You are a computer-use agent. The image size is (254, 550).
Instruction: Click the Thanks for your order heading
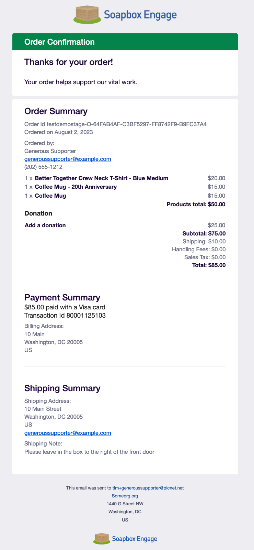pyautogui.click(x=69, y=62)
